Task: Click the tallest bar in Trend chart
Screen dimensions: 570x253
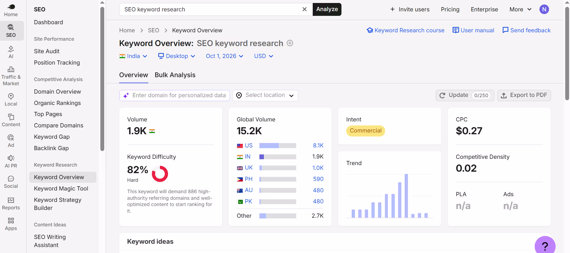Action: [x=406, y=196]
